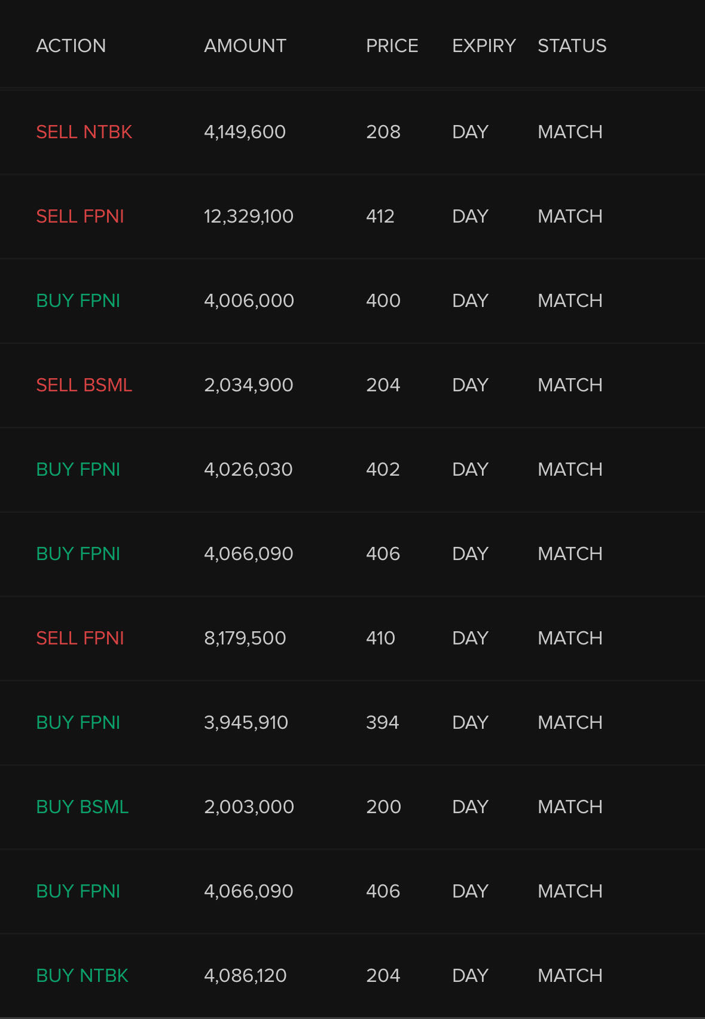Select SELL FPNI order at price 412
Screen dimensions: 705x1019
80,216
